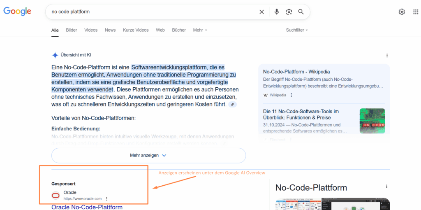This screenshot has height=210, width=421.
Task: Open Oracle ad three-dot menu
Action: [107, 198]
